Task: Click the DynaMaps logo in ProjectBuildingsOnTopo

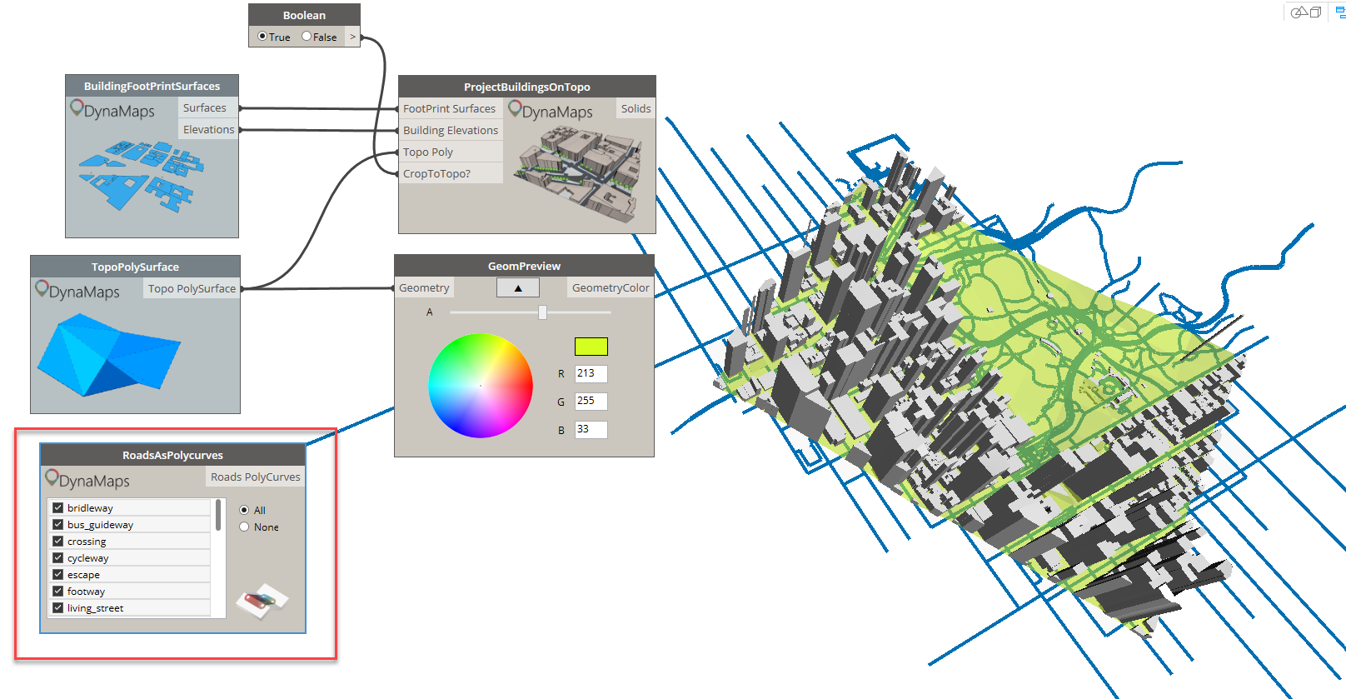Action: coord(551,111)
